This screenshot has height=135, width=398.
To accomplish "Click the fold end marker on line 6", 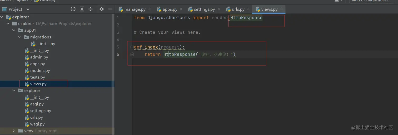I will (132, 54).
